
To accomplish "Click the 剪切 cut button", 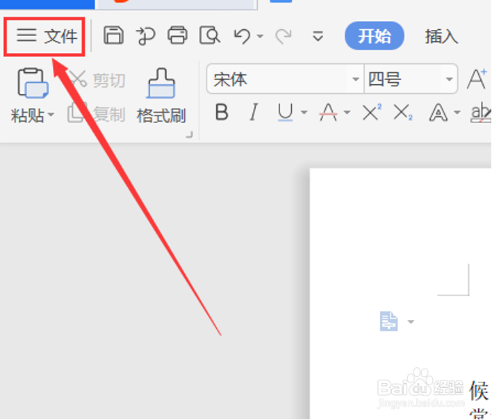I will coord(98,79).
